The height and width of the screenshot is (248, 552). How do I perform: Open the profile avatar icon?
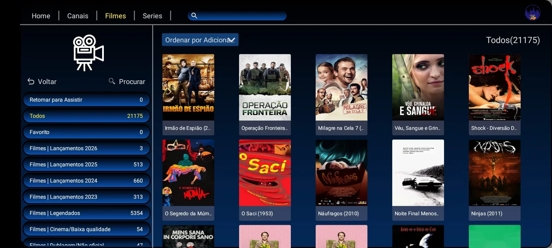point(532,13)
